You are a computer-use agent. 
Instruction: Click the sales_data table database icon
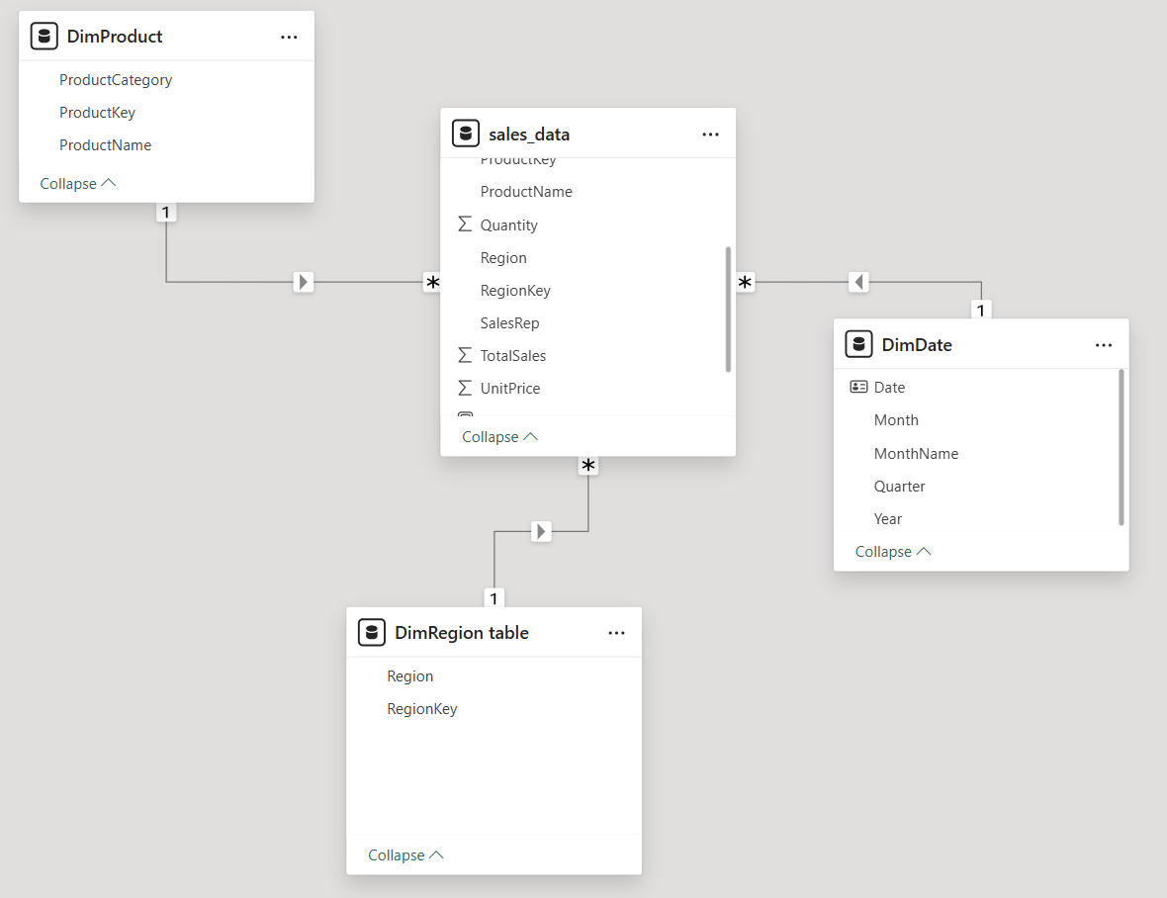(x=465, y=134)
